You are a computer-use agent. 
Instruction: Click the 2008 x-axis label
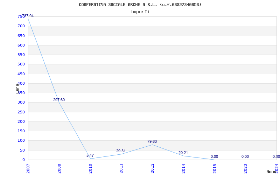(59, 169)
